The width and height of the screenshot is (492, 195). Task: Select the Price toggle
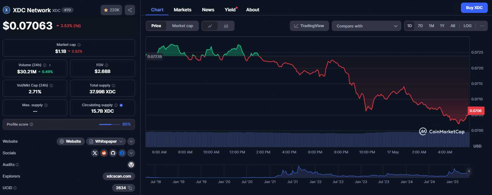(x=156, y=26)
